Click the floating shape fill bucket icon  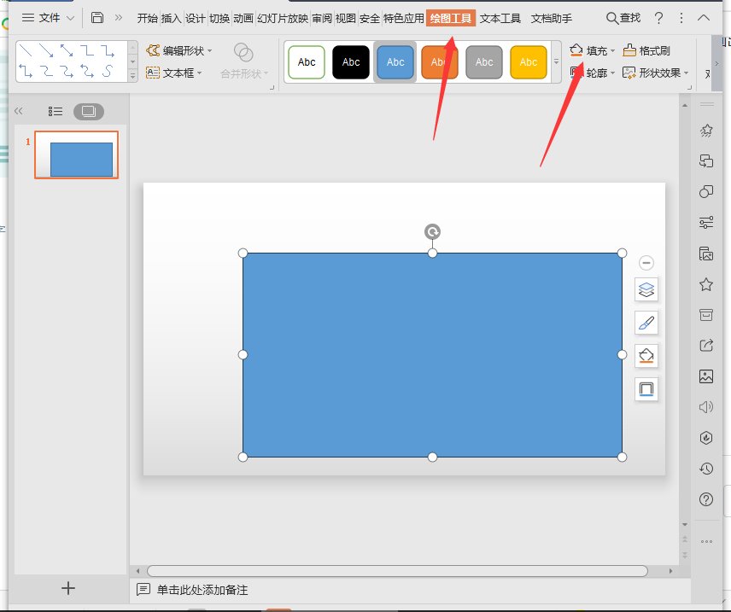pos(646,356)
